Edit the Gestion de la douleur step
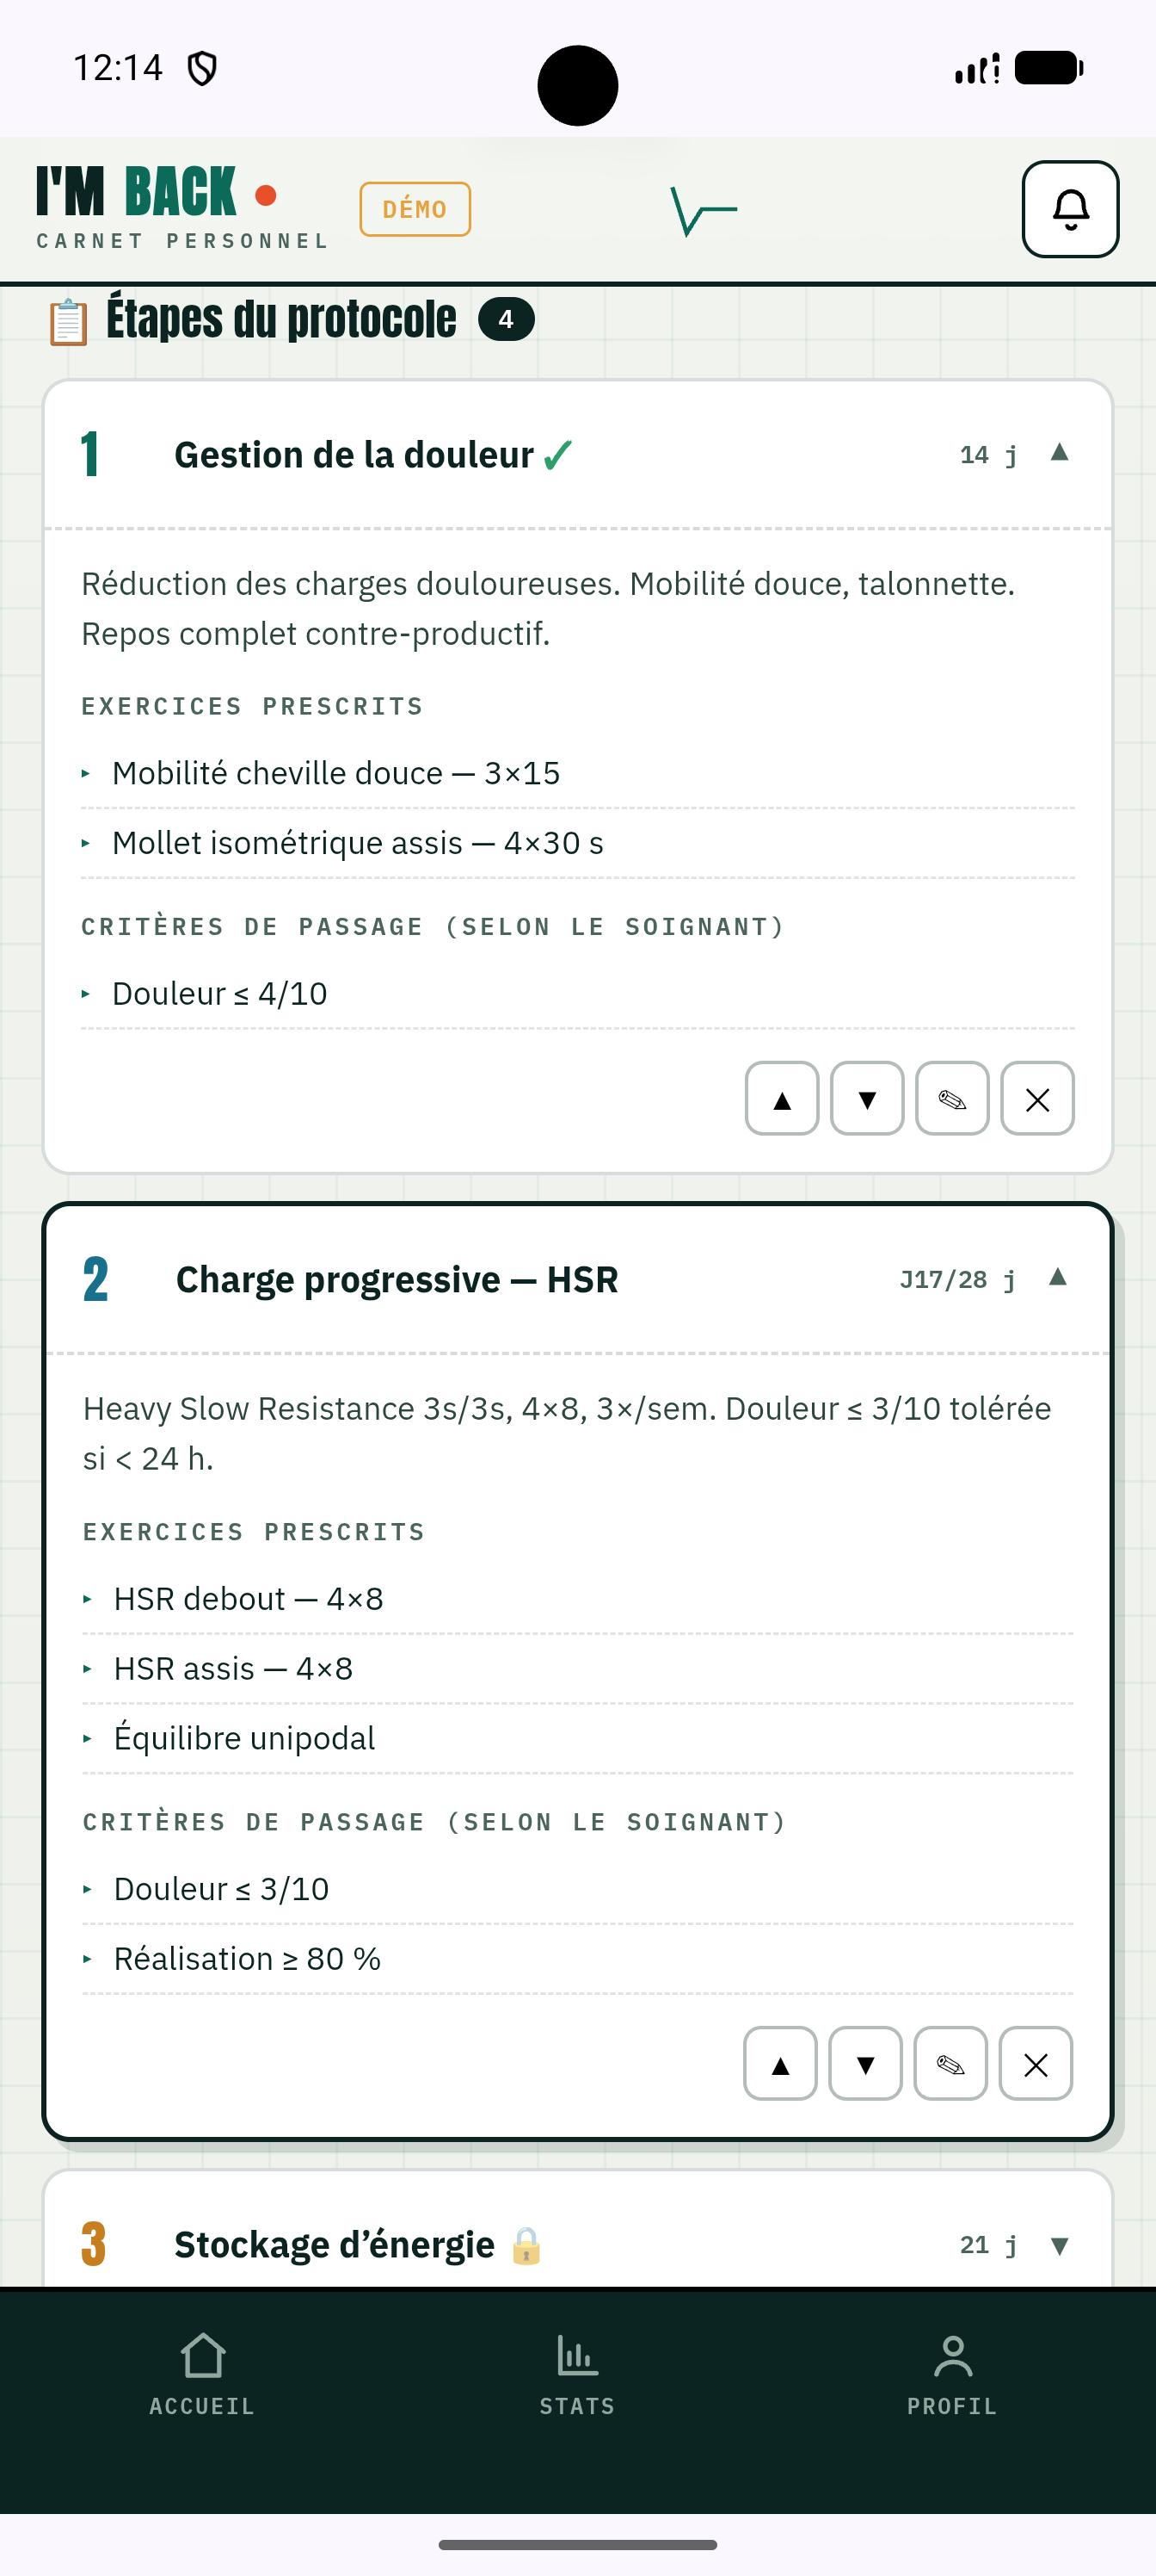Viewport: 1156px width, 2576px height. click(x=952, y=1098)
